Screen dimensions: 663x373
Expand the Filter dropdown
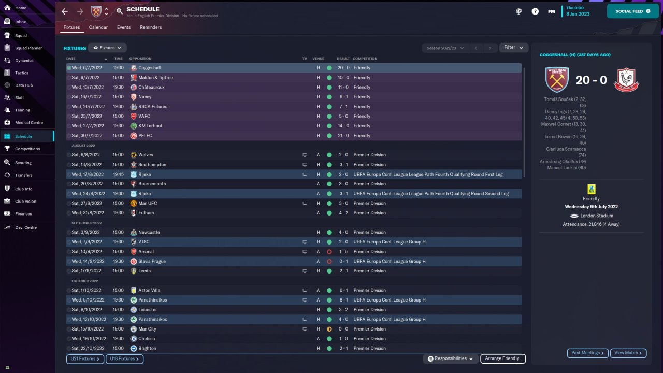click(x=514, y=48)
